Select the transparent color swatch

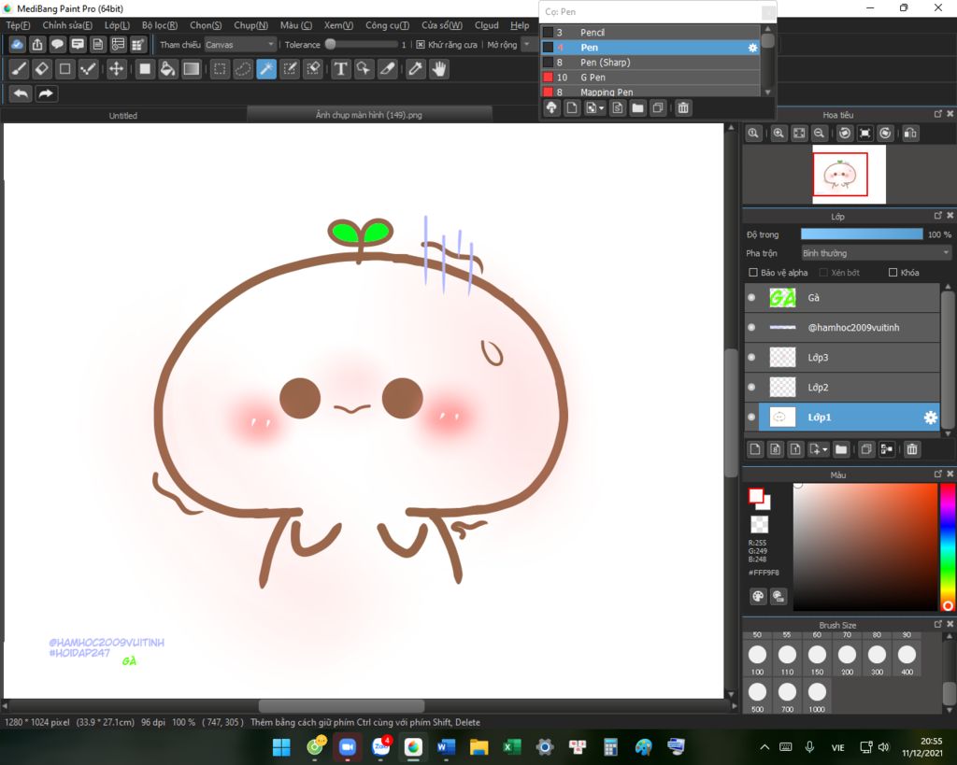[x=759, y=525]
